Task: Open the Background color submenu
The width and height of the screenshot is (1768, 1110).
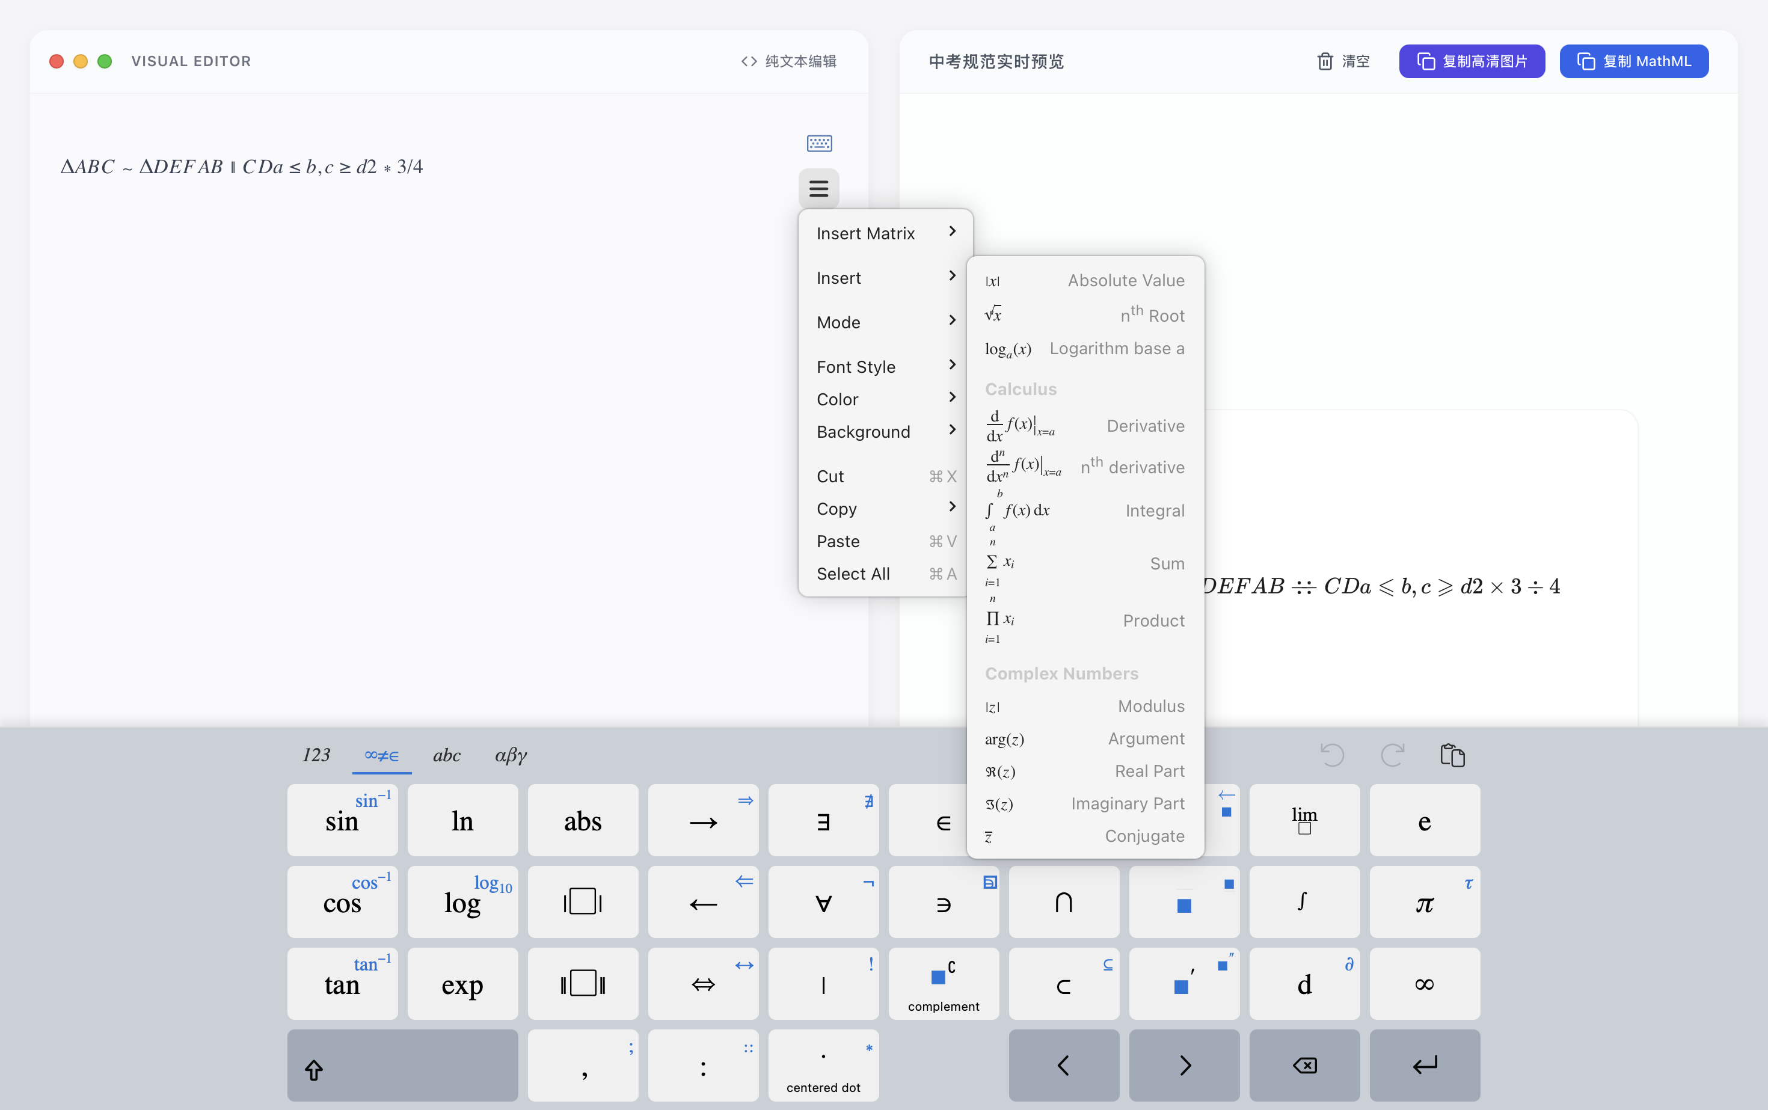Action: [885, 432]
